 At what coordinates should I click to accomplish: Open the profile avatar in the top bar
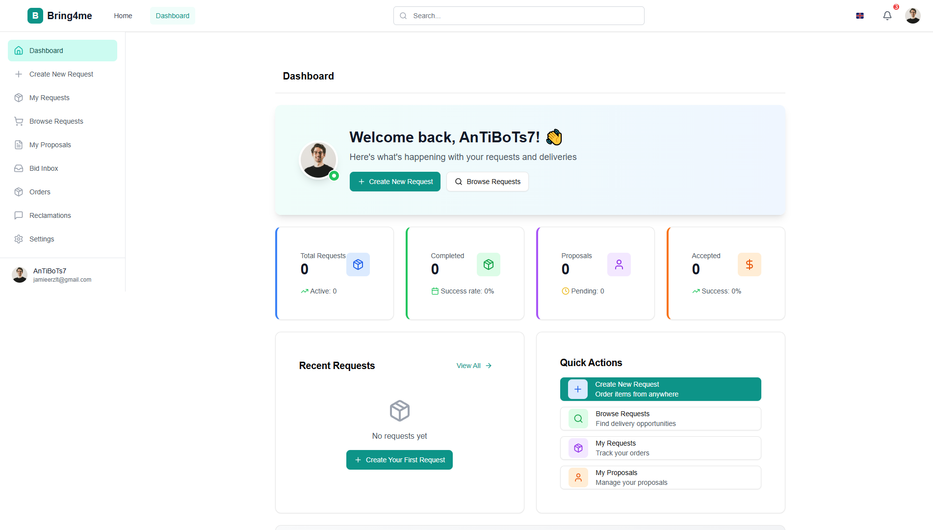click(912, 16)
